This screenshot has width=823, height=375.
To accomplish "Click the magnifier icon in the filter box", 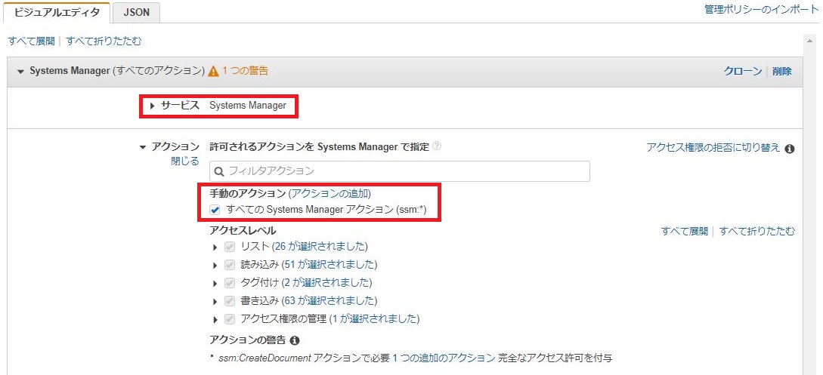I will 219,171.
